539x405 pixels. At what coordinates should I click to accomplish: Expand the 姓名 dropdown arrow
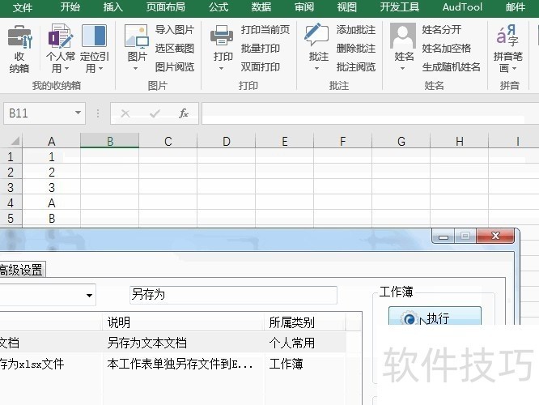click(402, 69)
